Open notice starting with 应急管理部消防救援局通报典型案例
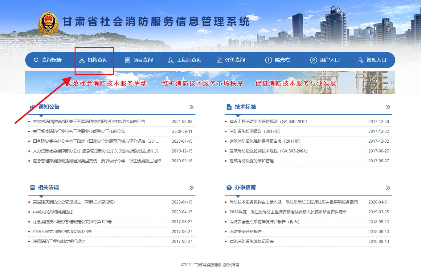Viewport: 421px width, 277px height. tap(99, 161)
